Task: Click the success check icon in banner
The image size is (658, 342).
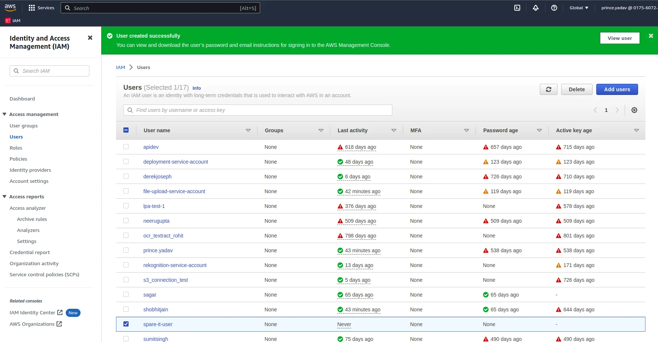Action: click(110, 36)
